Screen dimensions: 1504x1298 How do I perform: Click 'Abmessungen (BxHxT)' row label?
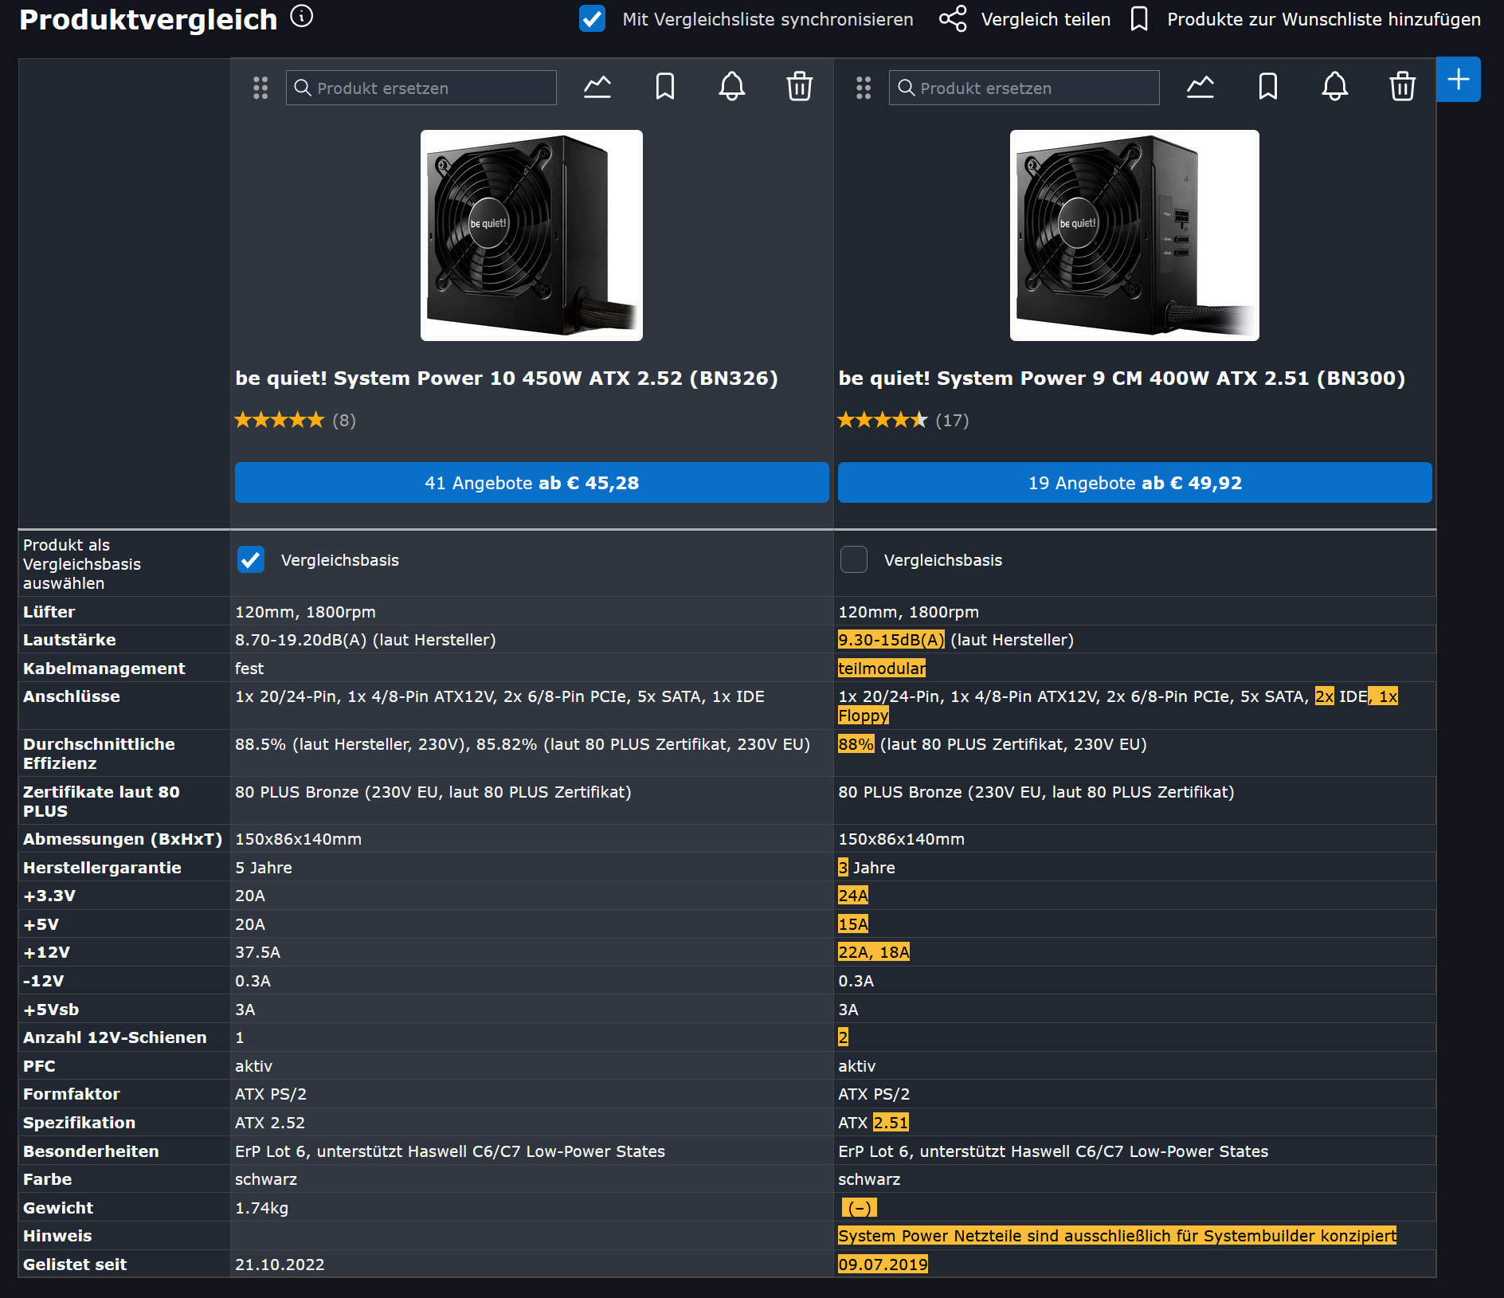tap(123, 839)
